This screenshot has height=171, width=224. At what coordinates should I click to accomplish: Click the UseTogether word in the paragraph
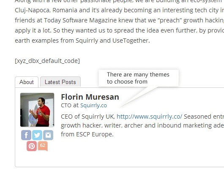coord(130,41)
